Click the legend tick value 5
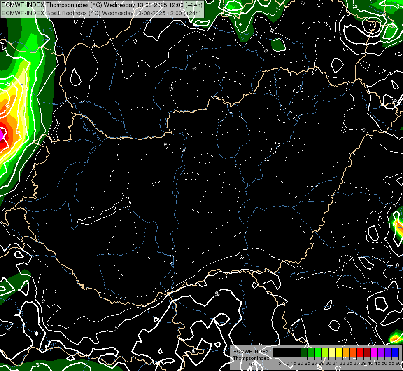 pos(280,363)
